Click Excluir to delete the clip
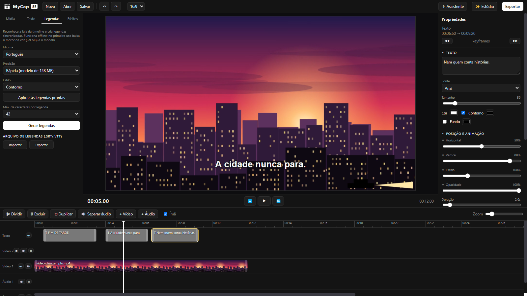This screenshot has height=296, width=527. point(38,214)
